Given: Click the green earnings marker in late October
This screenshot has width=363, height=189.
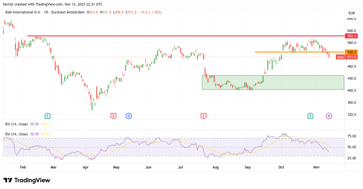Looking at the screenshot, I should coord(310,116).
